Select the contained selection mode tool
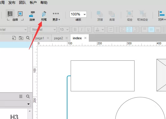 (20, 14)
